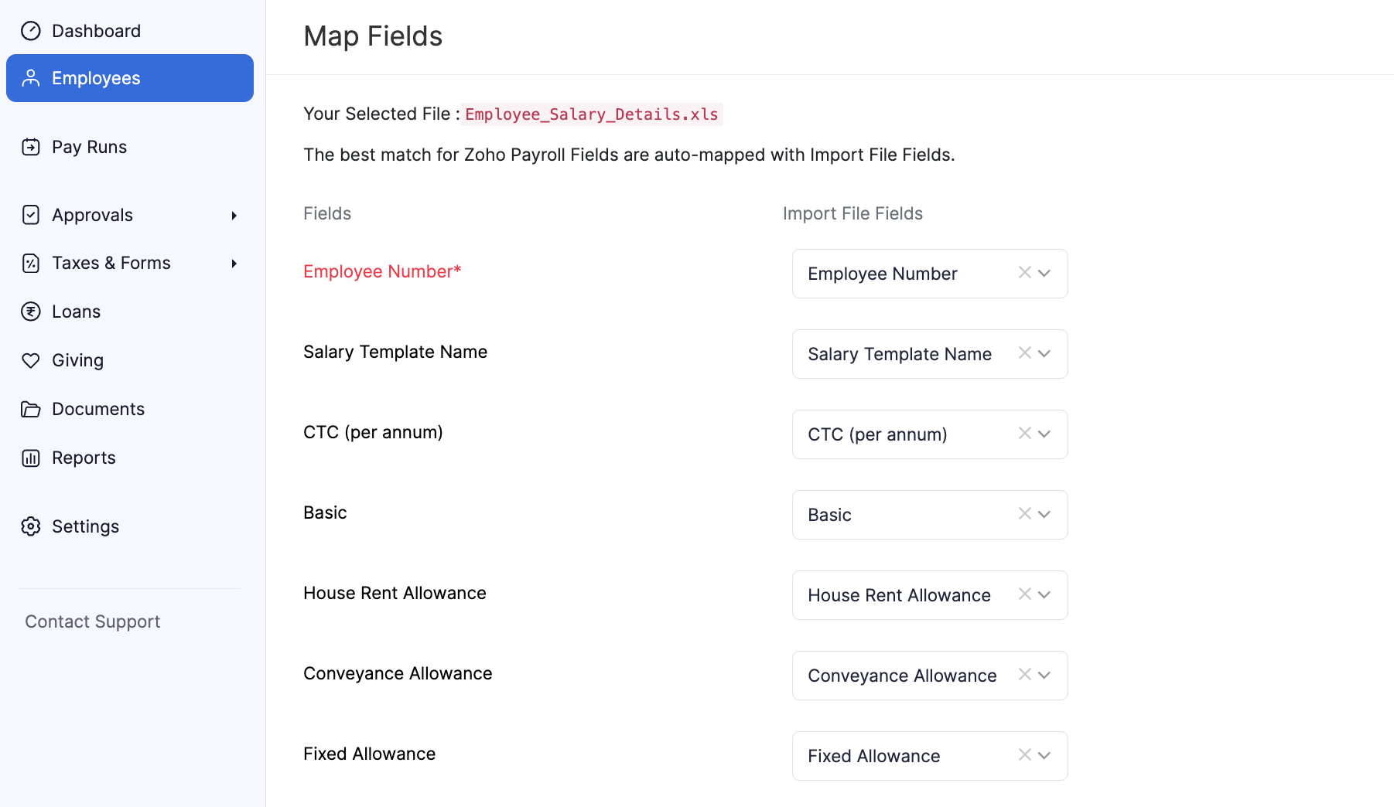The width and height of the screenshot is (1394, 807).
Task: Click the Contact Support link
Action: pos(93,621)
